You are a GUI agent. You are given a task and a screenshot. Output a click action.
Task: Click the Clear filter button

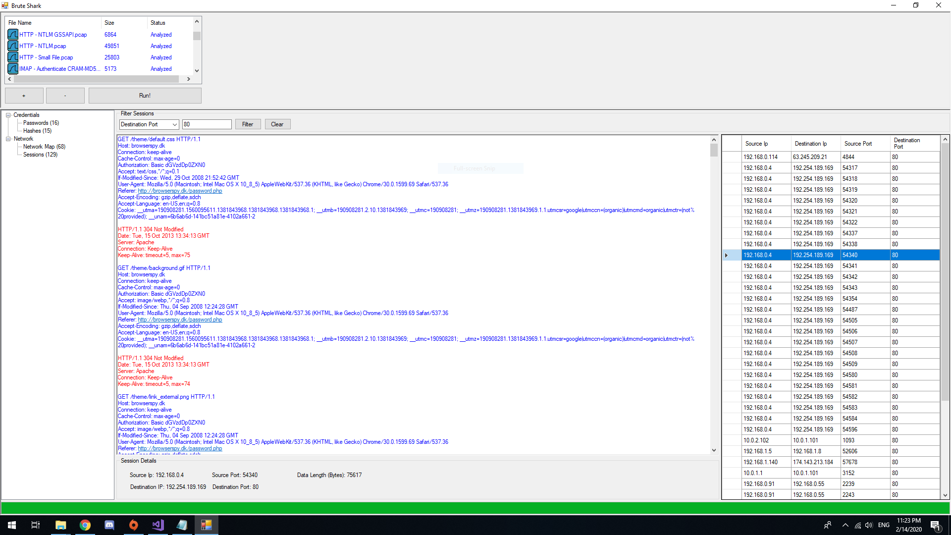pos(276,124)
